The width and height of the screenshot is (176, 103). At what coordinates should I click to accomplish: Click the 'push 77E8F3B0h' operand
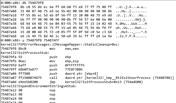point(74,69)
